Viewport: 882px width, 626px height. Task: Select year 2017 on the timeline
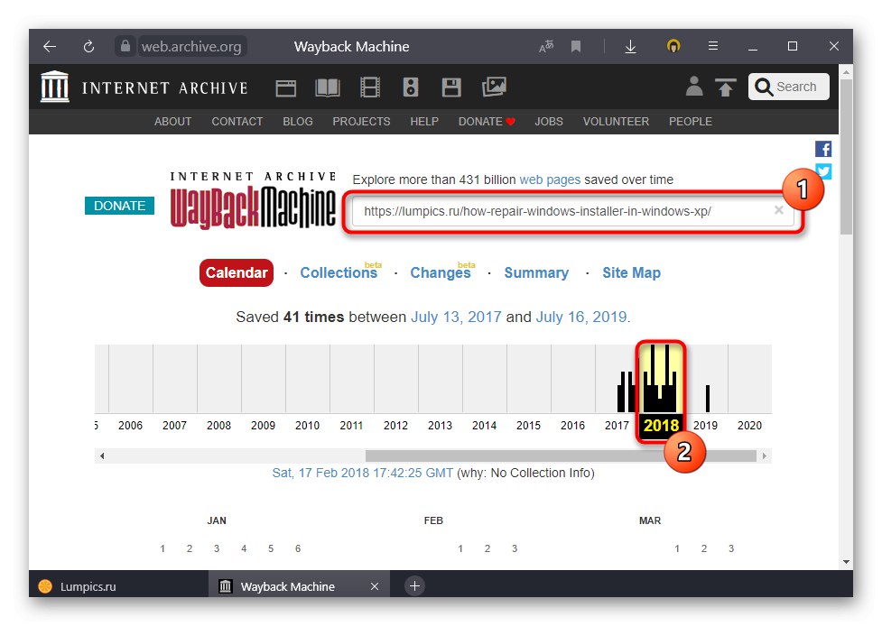[617, 426]
